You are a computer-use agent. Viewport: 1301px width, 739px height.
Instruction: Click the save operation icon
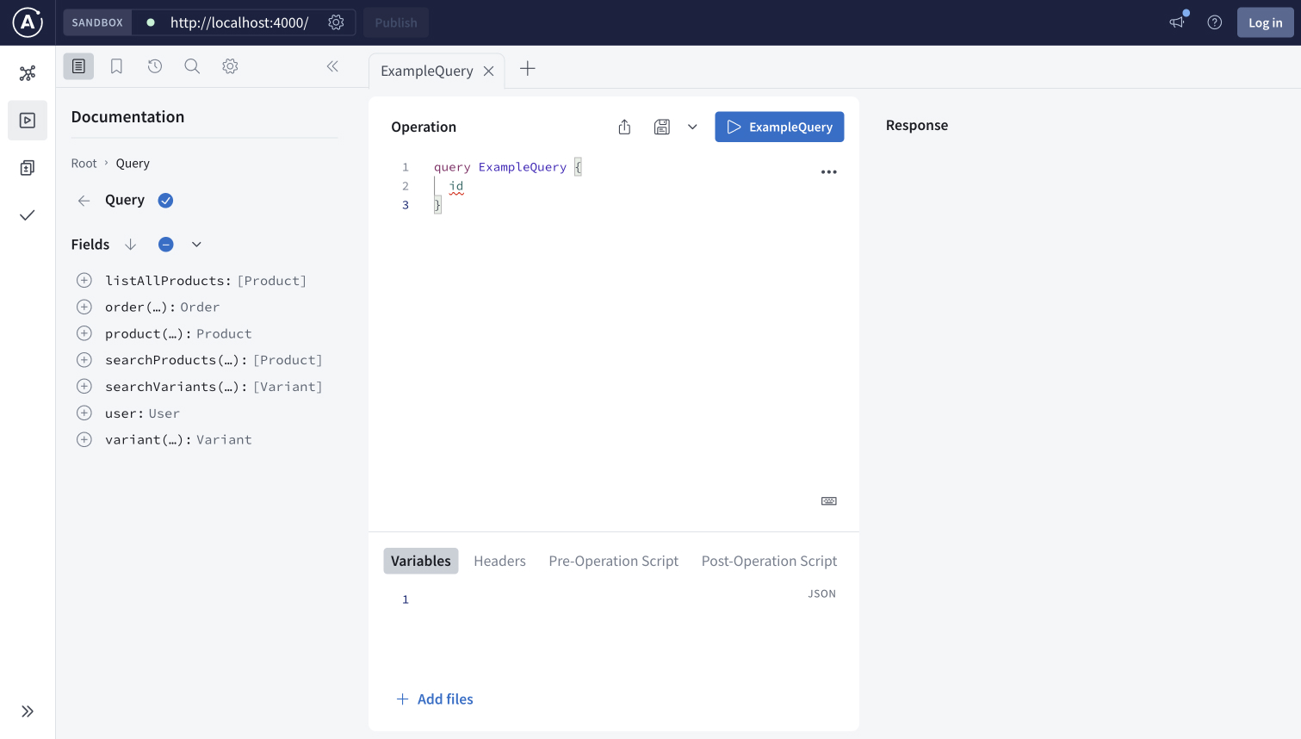coord(662,127)
